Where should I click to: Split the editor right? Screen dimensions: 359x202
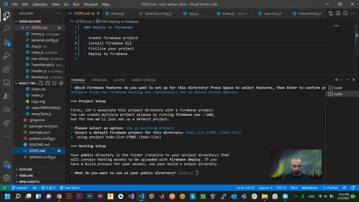tap(346, 13)
